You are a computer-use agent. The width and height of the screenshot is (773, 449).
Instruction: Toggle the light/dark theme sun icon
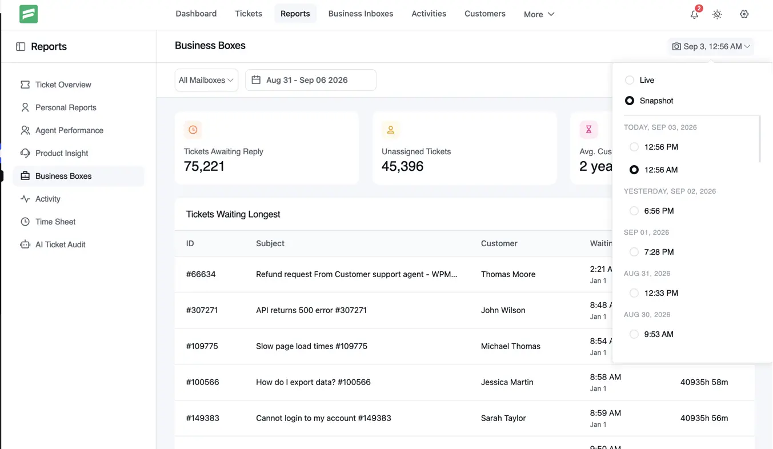pos(717,14)
